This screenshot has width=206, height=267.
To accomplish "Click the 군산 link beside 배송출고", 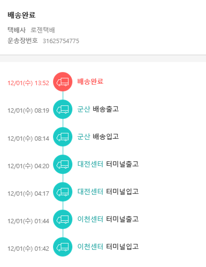I will click(x=84, y=109).
